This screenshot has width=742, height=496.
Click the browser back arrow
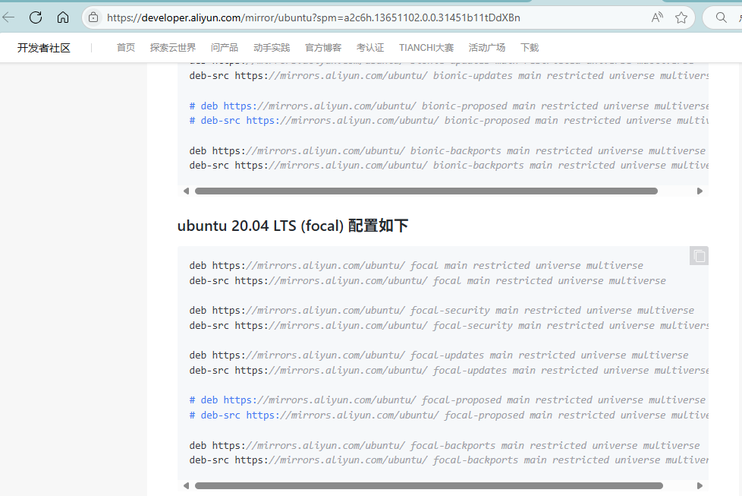[x=8, y=18]
